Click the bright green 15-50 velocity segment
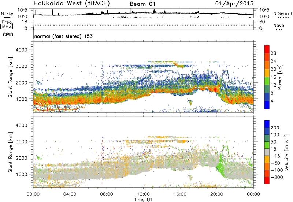This screenshot has width=293, height=202. click(x=267, y=145)
